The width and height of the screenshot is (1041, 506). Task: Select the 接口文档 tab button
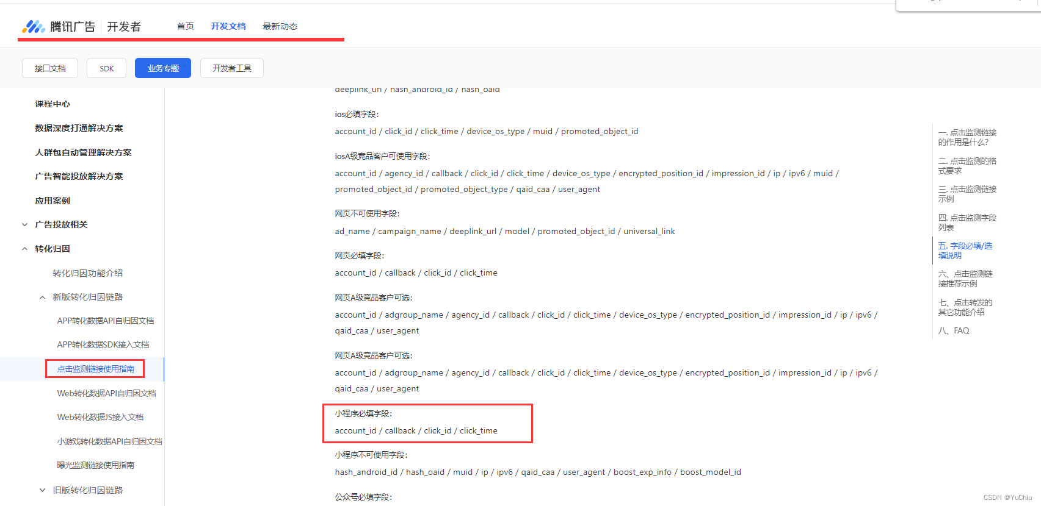click(x=50, y=68)
